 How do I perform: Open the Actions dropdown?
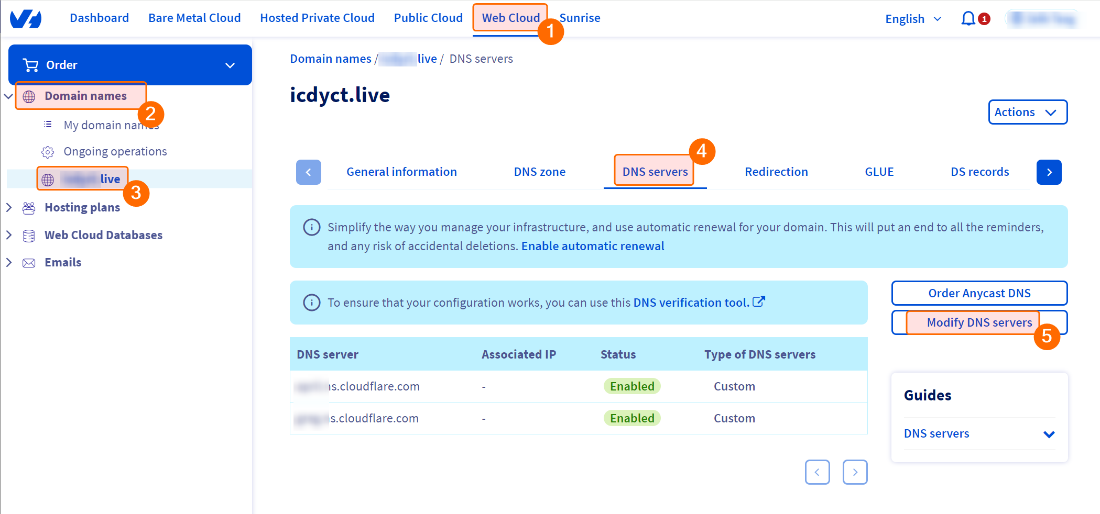click(x=1027, y=112)
